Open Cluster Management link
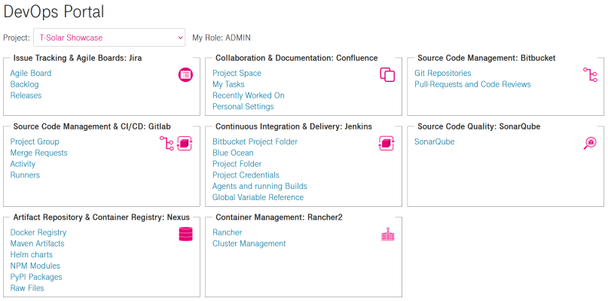This screenshot has height=301, width=608. [x=249, y=244]
